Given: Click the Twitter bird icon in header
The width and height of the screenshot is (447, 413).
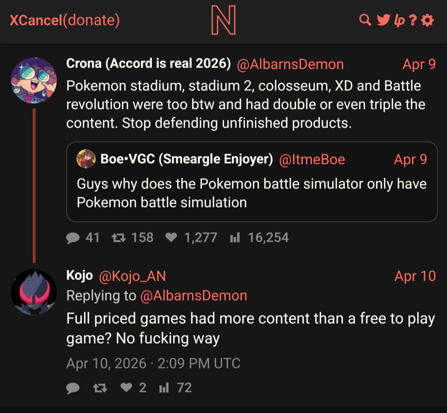Looking at the screenshot, I should pyautogui.click(x=383, y=20).
